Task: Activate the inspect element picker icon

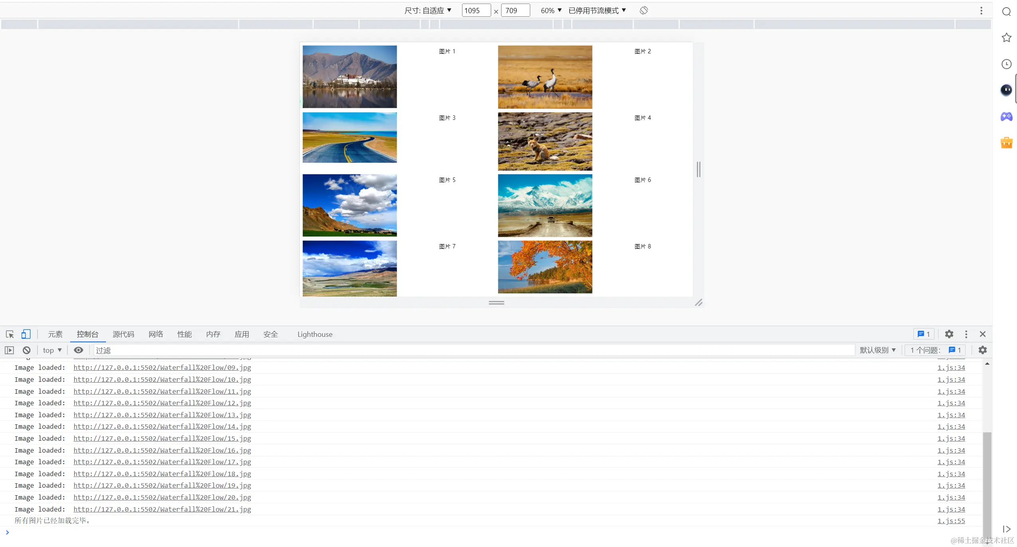Action: tap(10, 334)
